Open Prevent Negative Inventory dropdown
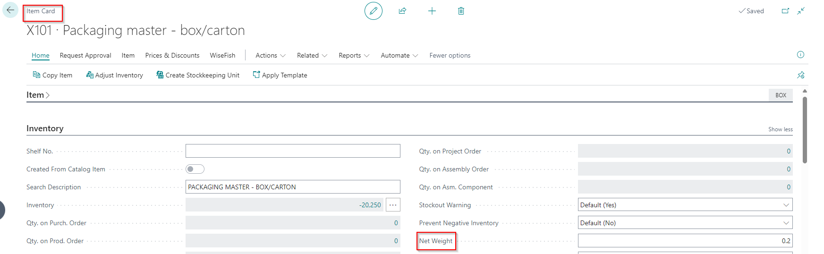The height and width of the screenshot is (254, 824). (x=685, y=223)
